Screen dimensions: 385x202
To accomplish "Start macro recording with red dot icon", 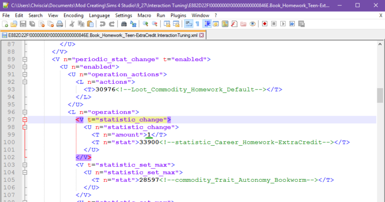I will point(265,24).
